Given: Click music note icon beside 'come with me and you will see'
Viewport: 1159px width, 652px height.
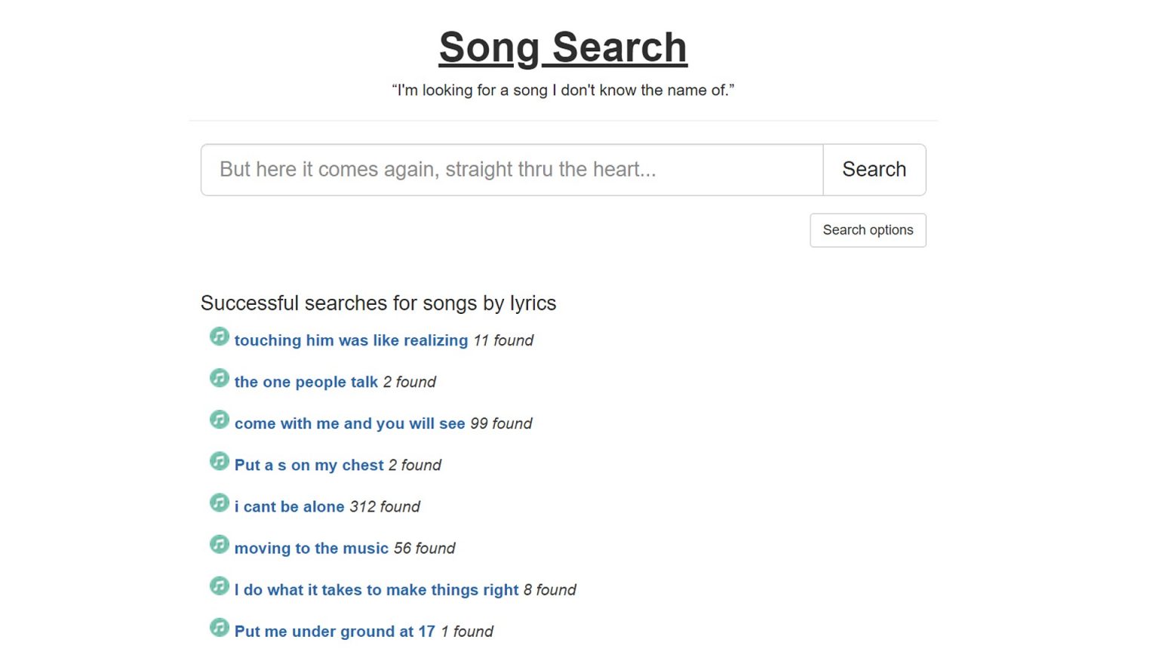Looking at the screenshot, I should tap(219, 420).
